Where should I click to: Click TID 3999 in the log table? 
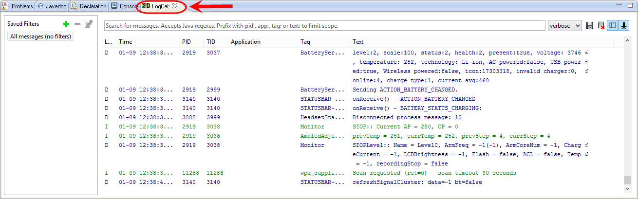213,118
